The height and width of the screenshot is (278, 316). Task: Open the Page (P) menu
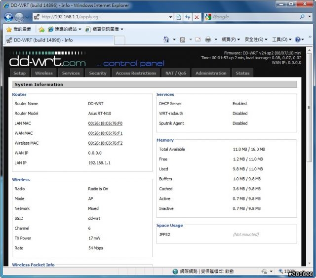pos(231,40)
